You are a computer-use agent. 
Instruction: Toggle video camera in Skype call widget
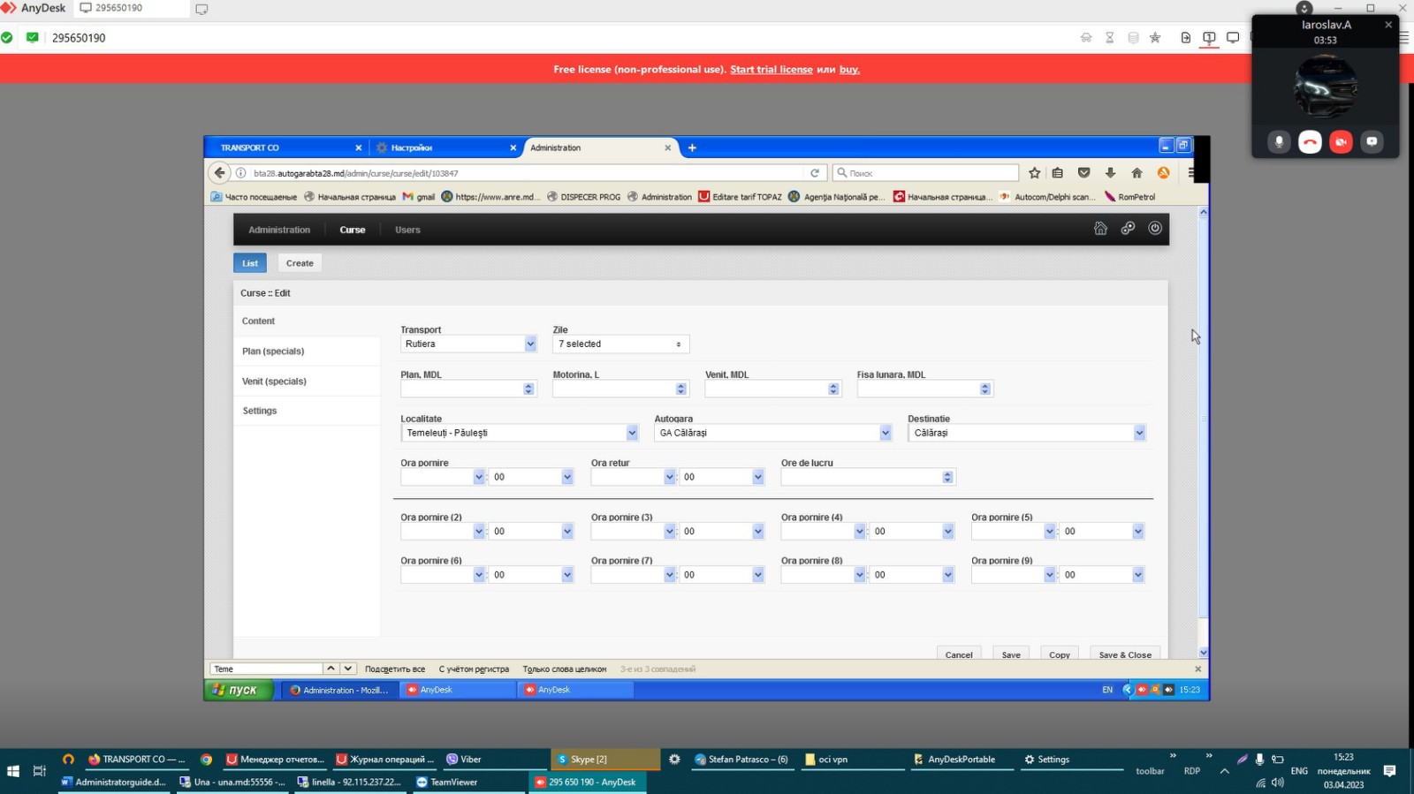(x=1341, y=141)
